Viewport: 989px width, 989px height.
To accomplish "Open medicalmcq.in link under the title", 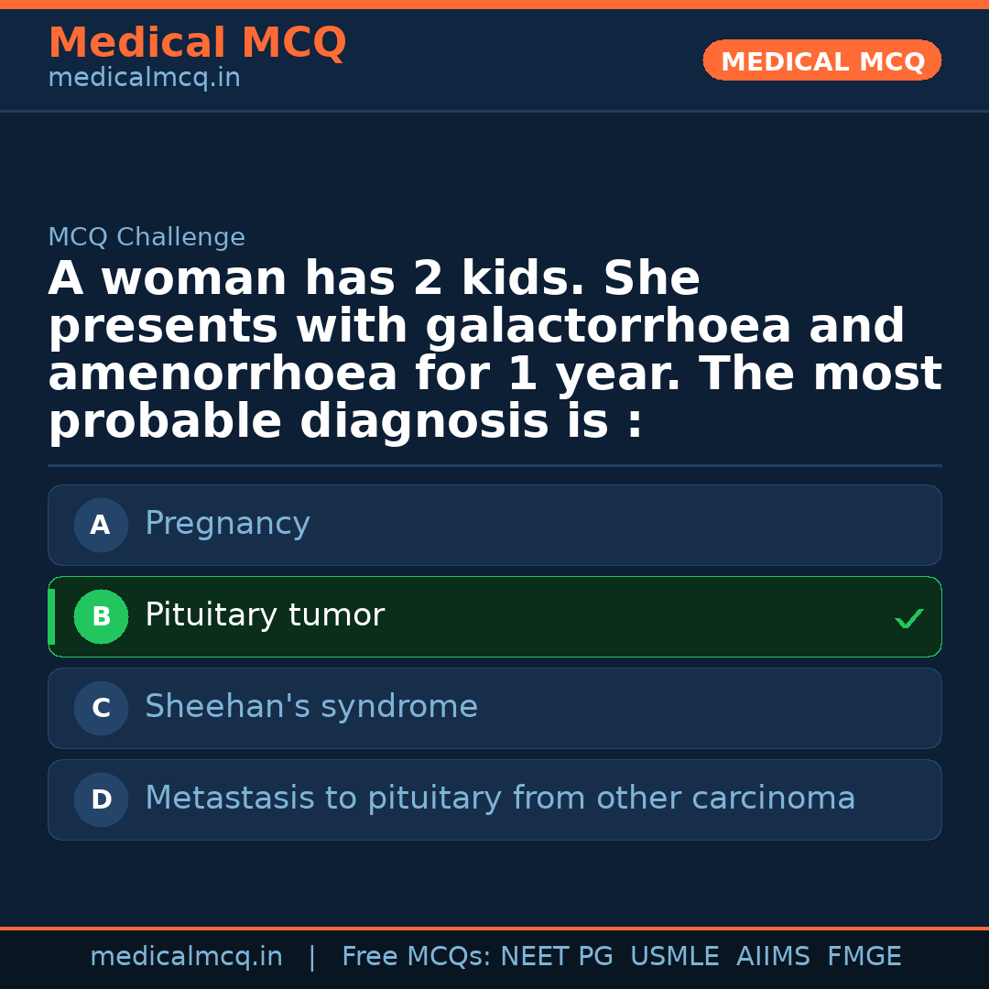I will pos(144,79).
